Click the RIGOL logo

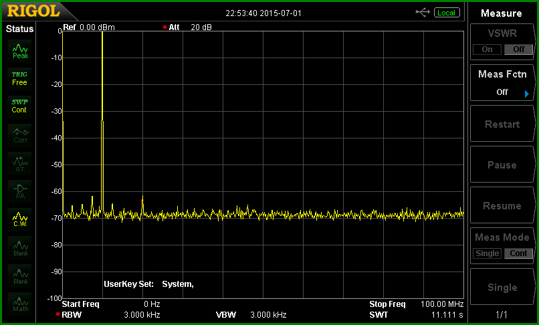pyautogui.click(x=33, y=11)
